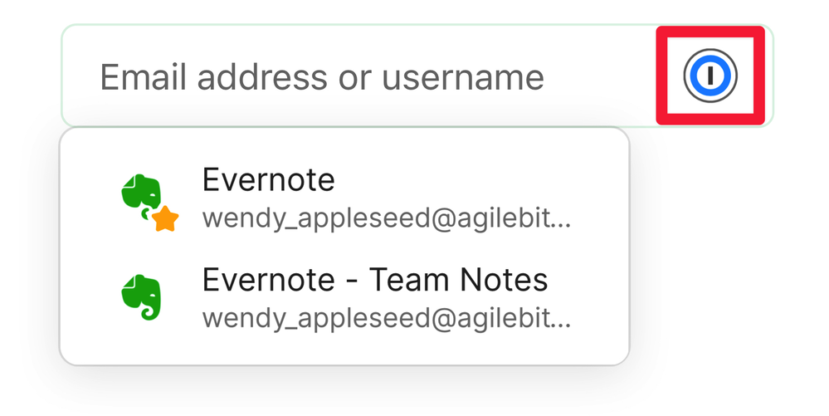Click the red highlight border around 1Password button
Image resolution: width=829 pixels, height=416 pixels.
point(662,76)
